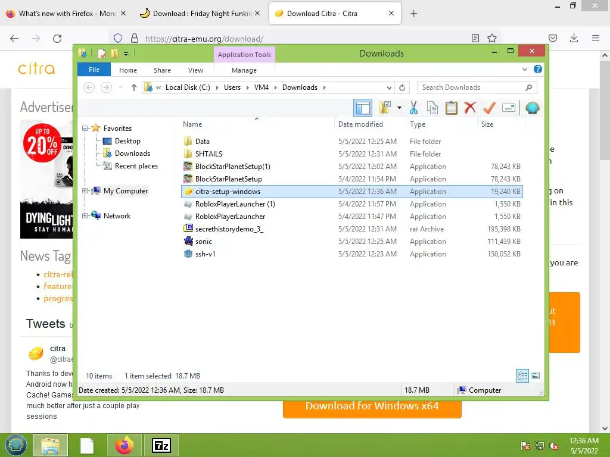The image size is (610, 457).
Task: Click the Classic Shell settings icon
Action: pos(532,108)
